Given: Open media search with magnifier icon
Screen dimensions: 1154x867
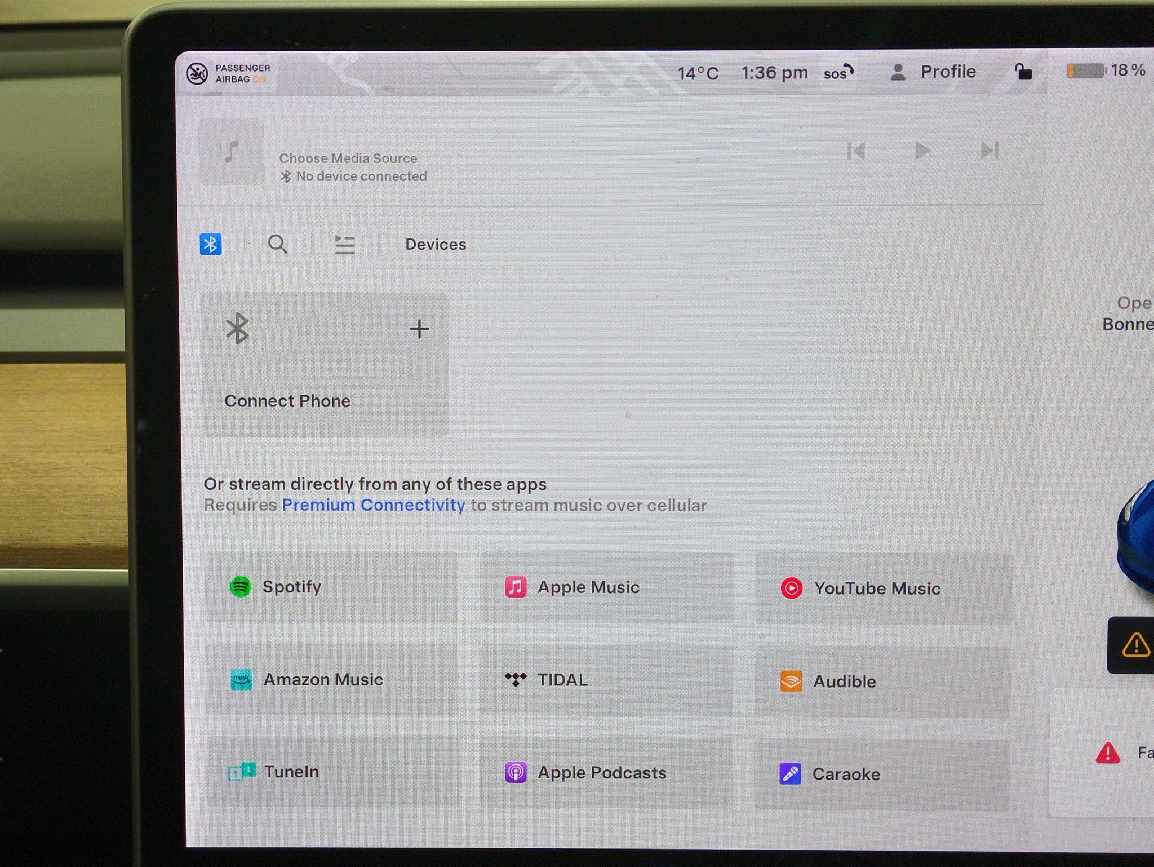Looking at the screenshot, I should (x=277, y=244).
